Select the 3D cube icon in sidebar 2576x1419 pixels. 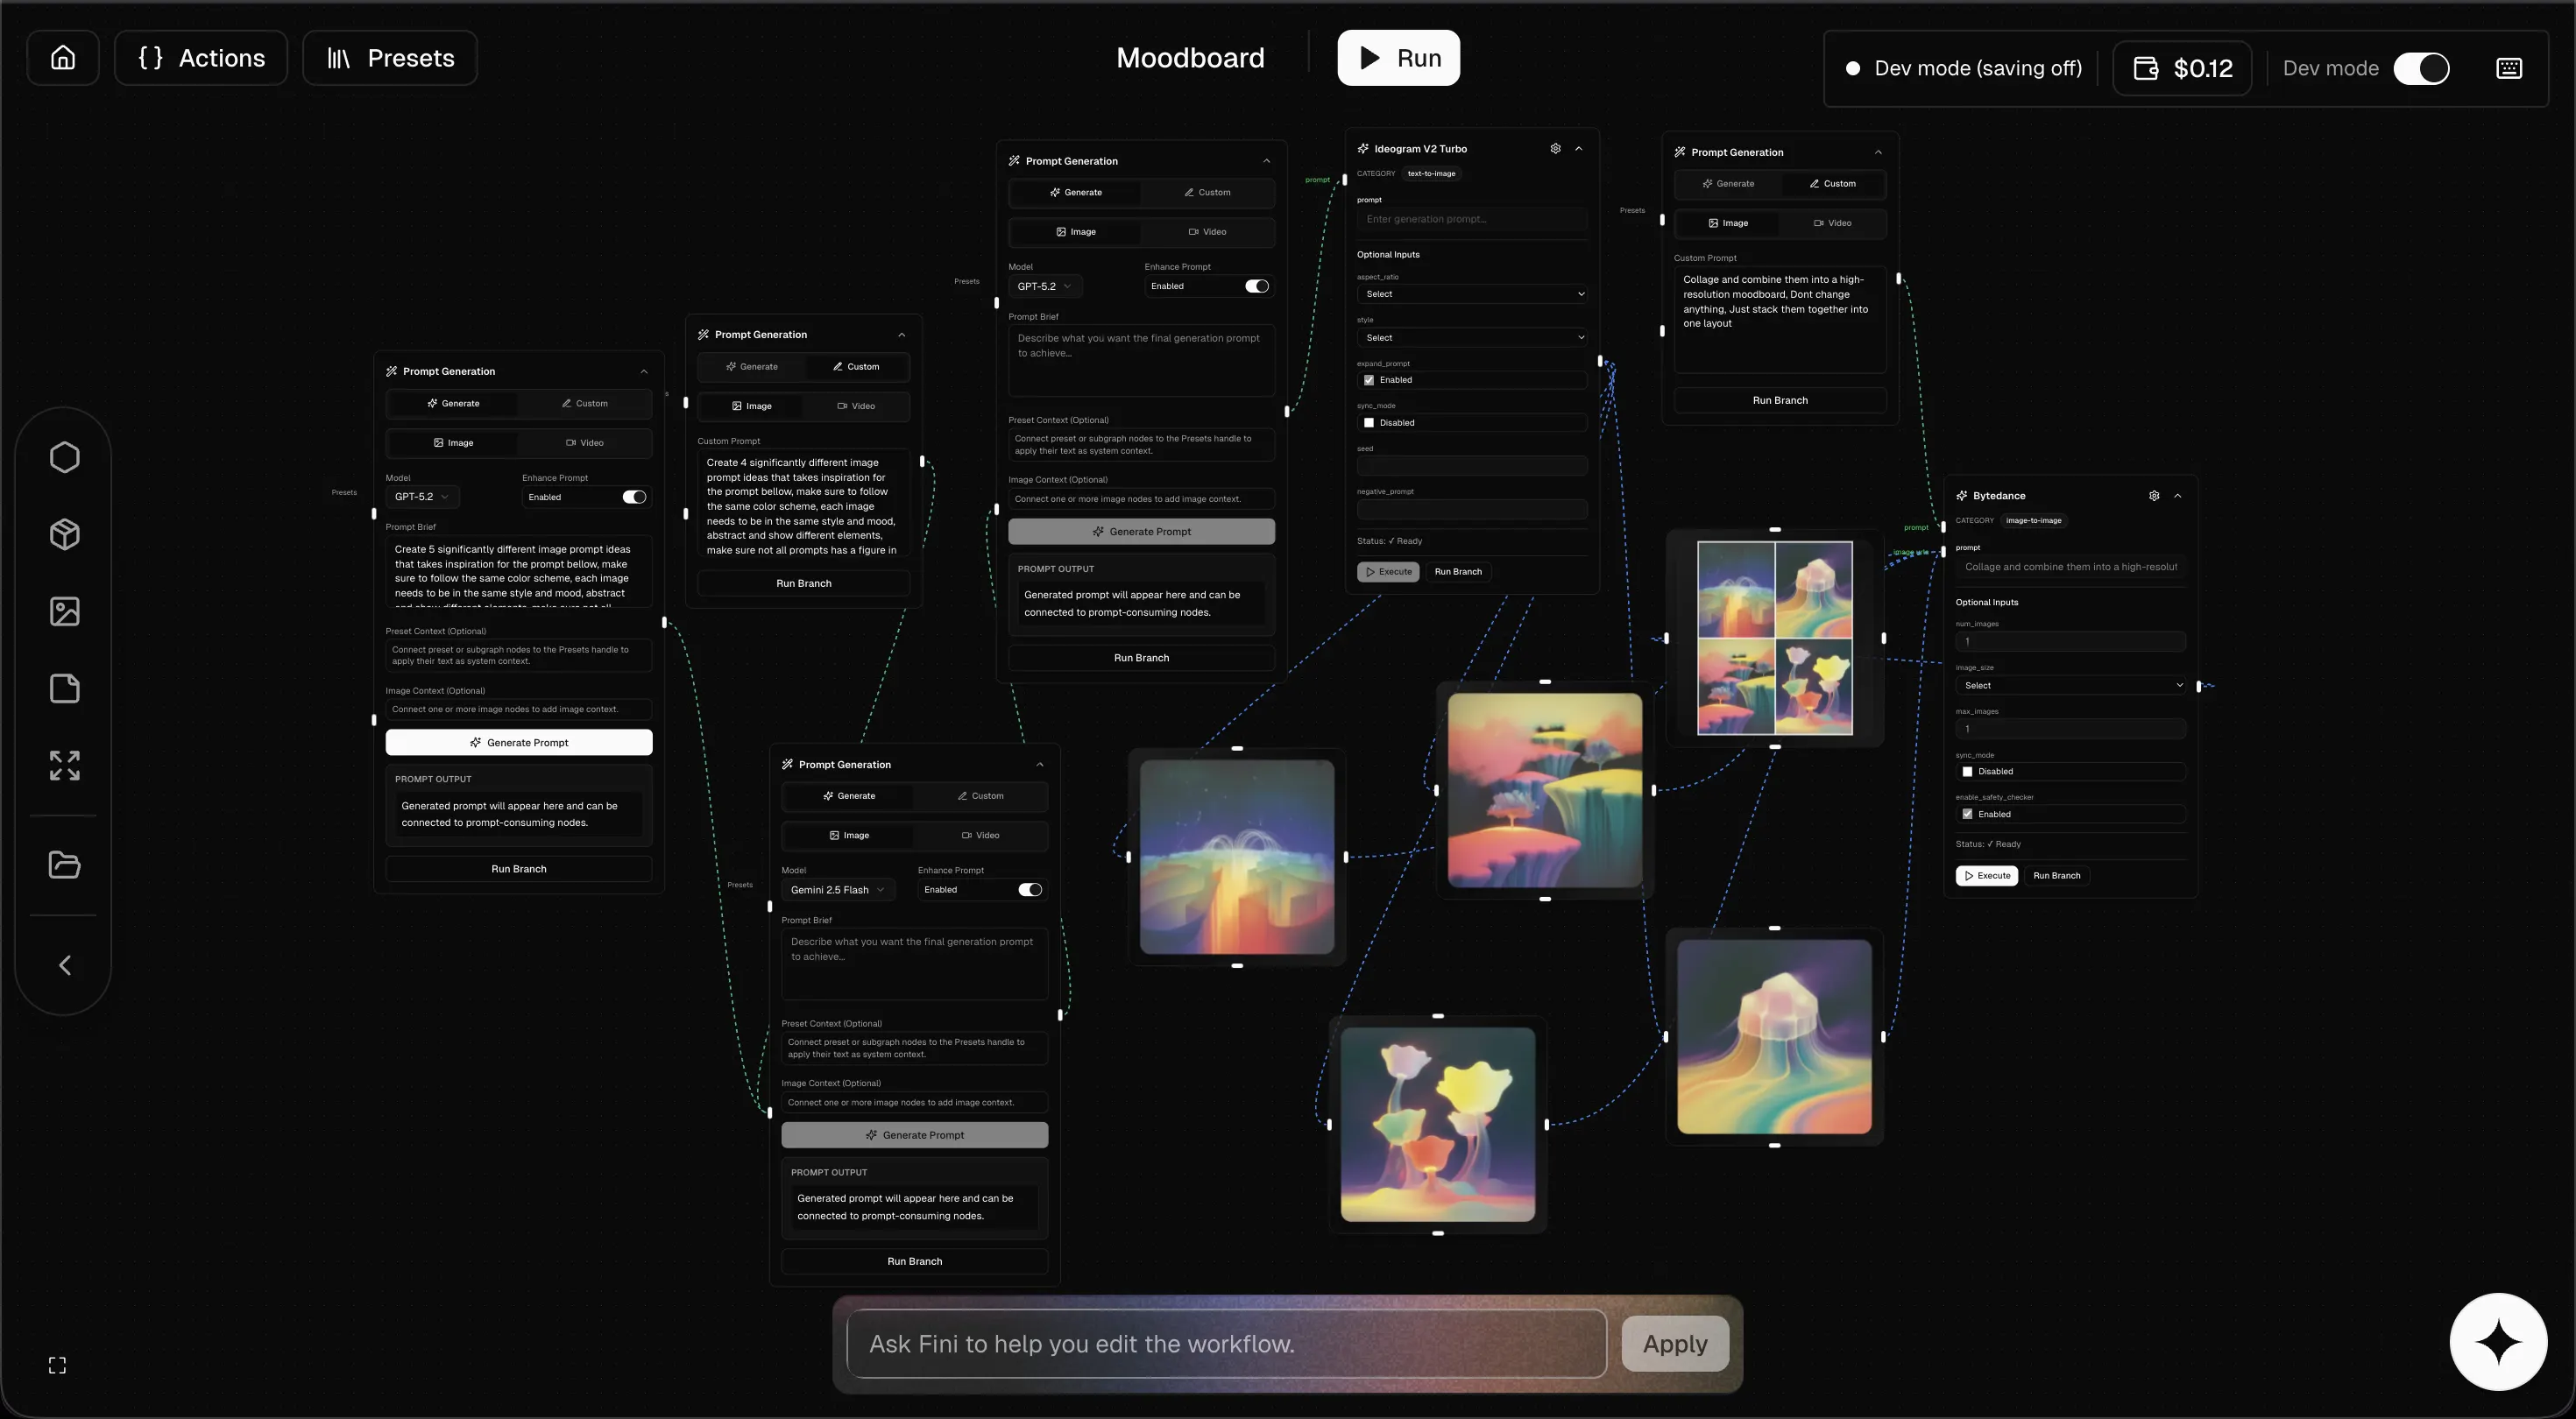click(65, 534)
